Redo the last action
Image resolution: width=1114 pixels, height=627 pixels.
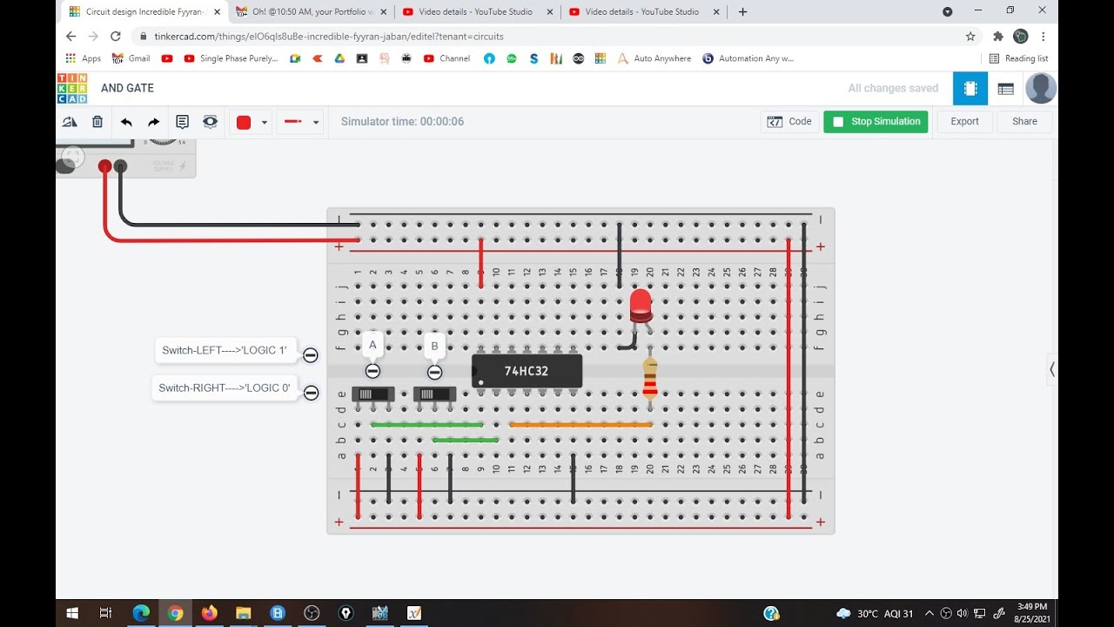pyautogui.click(x=154, y=122)
